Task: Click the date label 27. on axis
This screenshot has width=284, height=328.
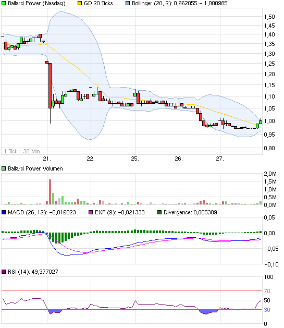Action: [x=220, y=159]
